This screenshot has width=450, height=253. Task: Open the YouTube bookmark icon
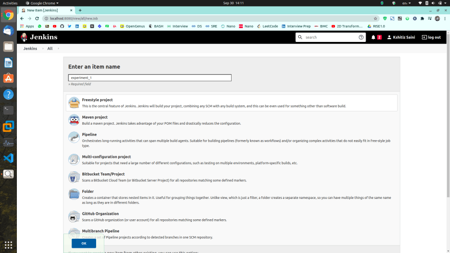coord(55,26)
